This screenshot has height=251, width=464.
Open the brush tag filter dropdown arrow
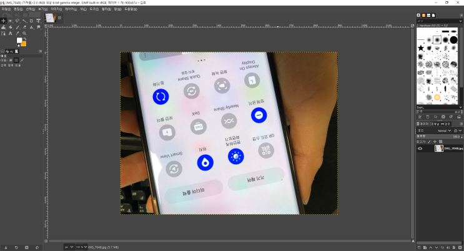click(460, 21)
